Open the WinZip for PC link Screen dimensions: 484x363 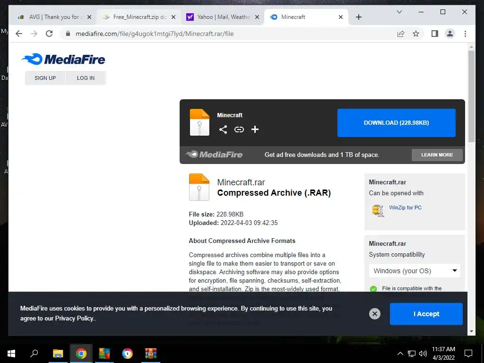[x=405, y=207]
